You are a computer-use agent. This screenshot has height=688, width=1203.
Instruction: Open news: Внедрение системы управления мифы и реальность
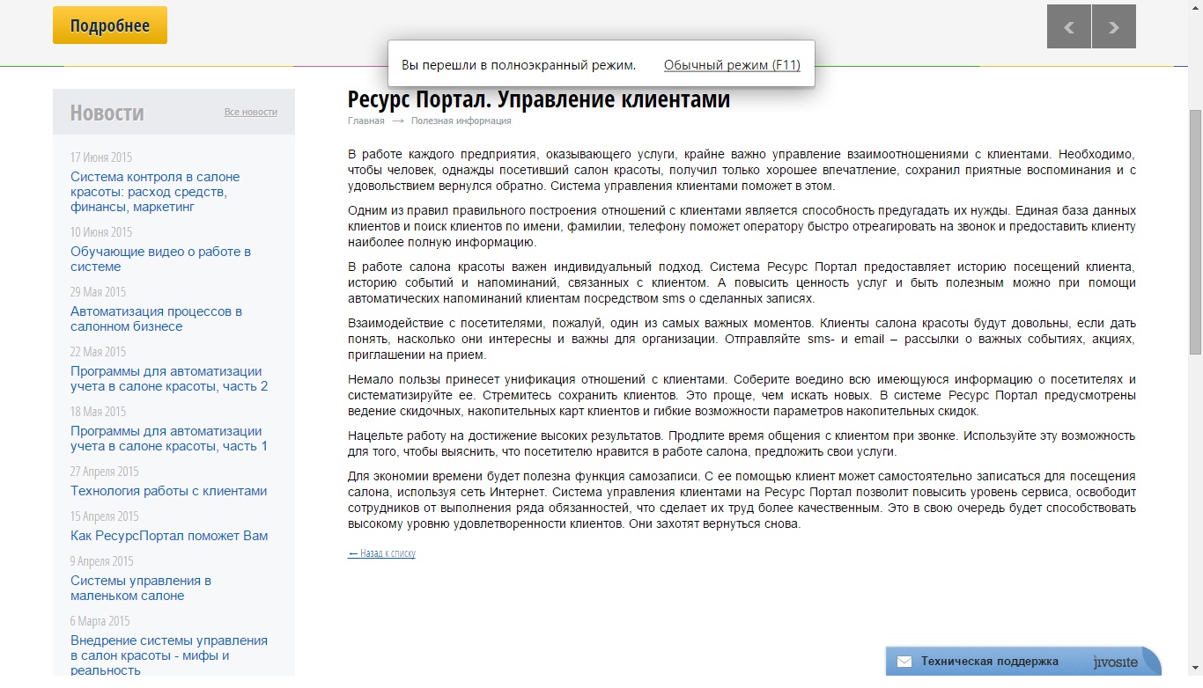[169, 655]
